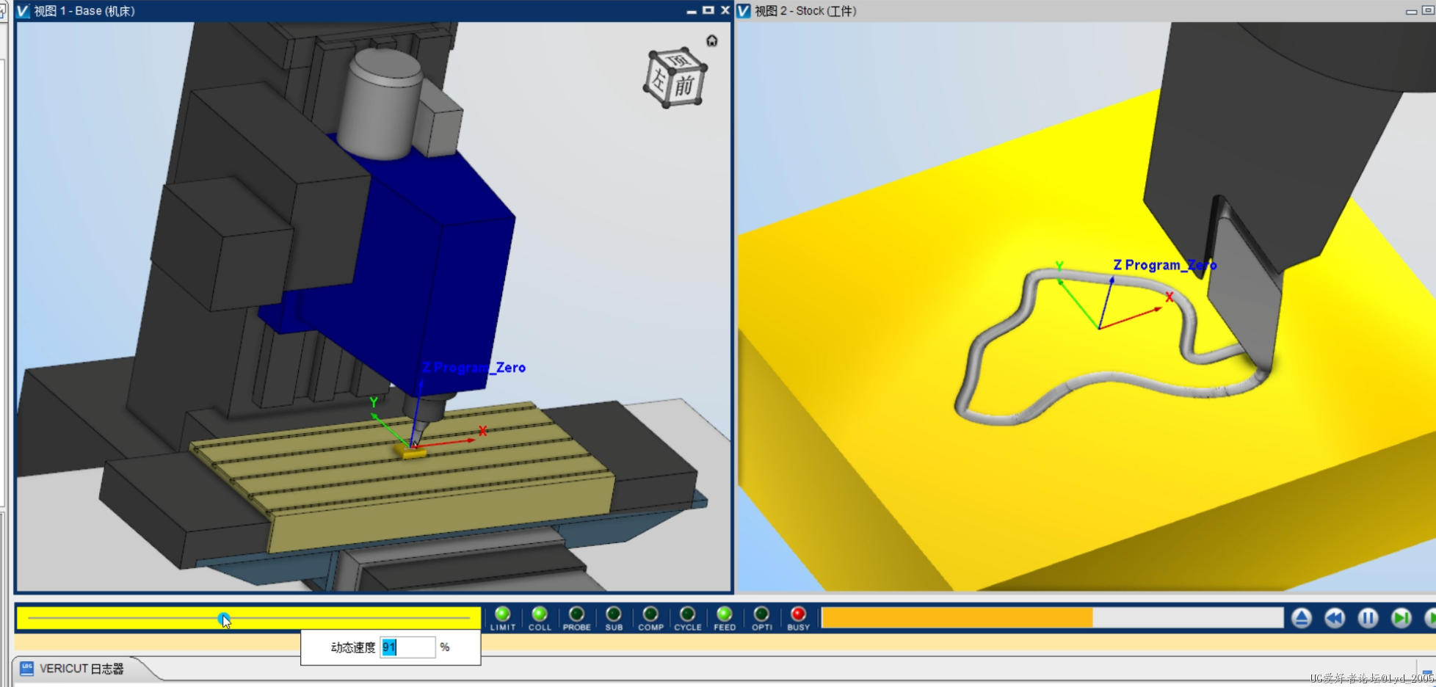Image resolution: width=1436 pixels, height=687 pixels.
Task: Click the OPTI indicator light
Action: click(761, 614)
